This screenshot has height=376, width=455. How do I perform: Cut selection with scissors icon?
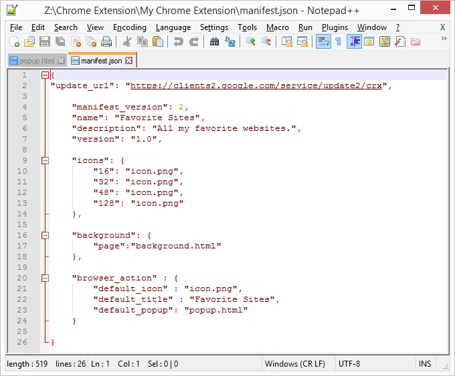point(127,41)
